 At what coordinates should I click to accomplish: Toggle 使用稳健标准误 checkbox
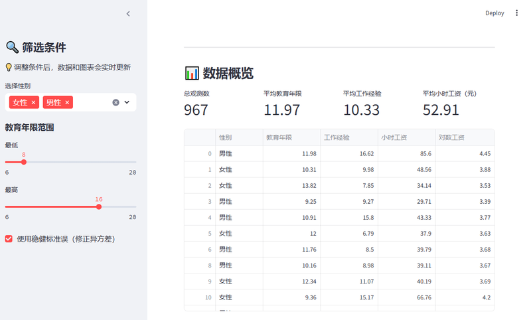[9, 238]
